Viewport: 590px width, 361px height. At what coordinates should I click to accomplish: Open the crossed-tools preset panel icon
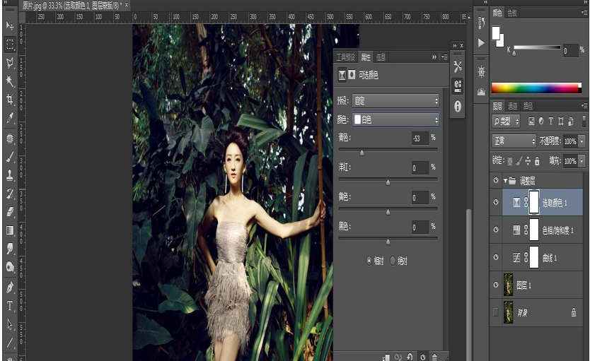tap(458, 67)
